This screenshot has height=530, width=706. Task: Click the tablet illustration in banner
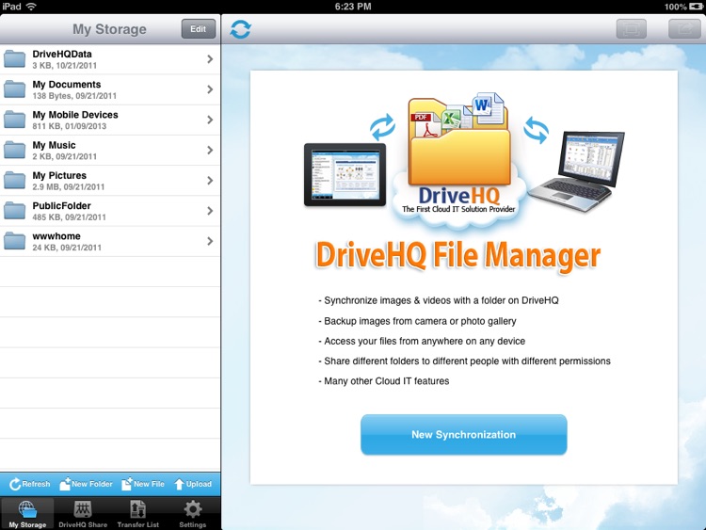point(345,174)
